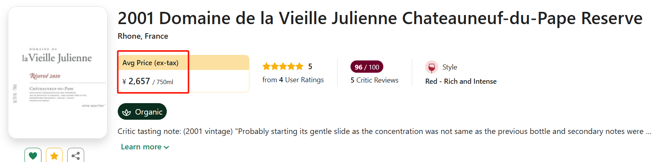
Task: Click the Red - Rich and Intense style
Action: [x=461, y=81]
